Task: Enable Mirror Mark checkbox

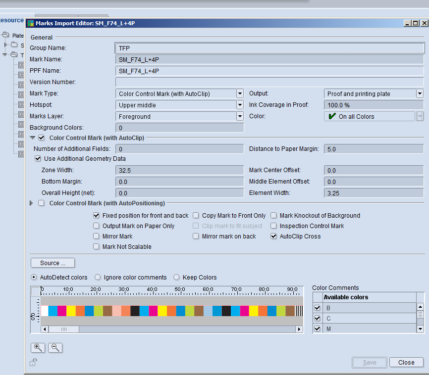Action: 97,236
